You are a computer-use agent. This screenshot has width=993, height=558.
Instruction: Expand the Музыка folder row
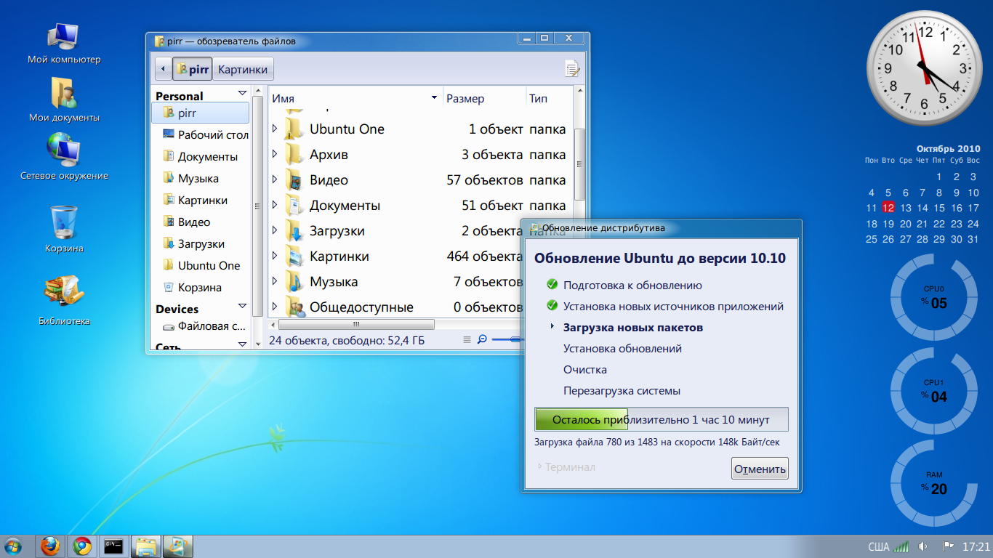[275, 281]
